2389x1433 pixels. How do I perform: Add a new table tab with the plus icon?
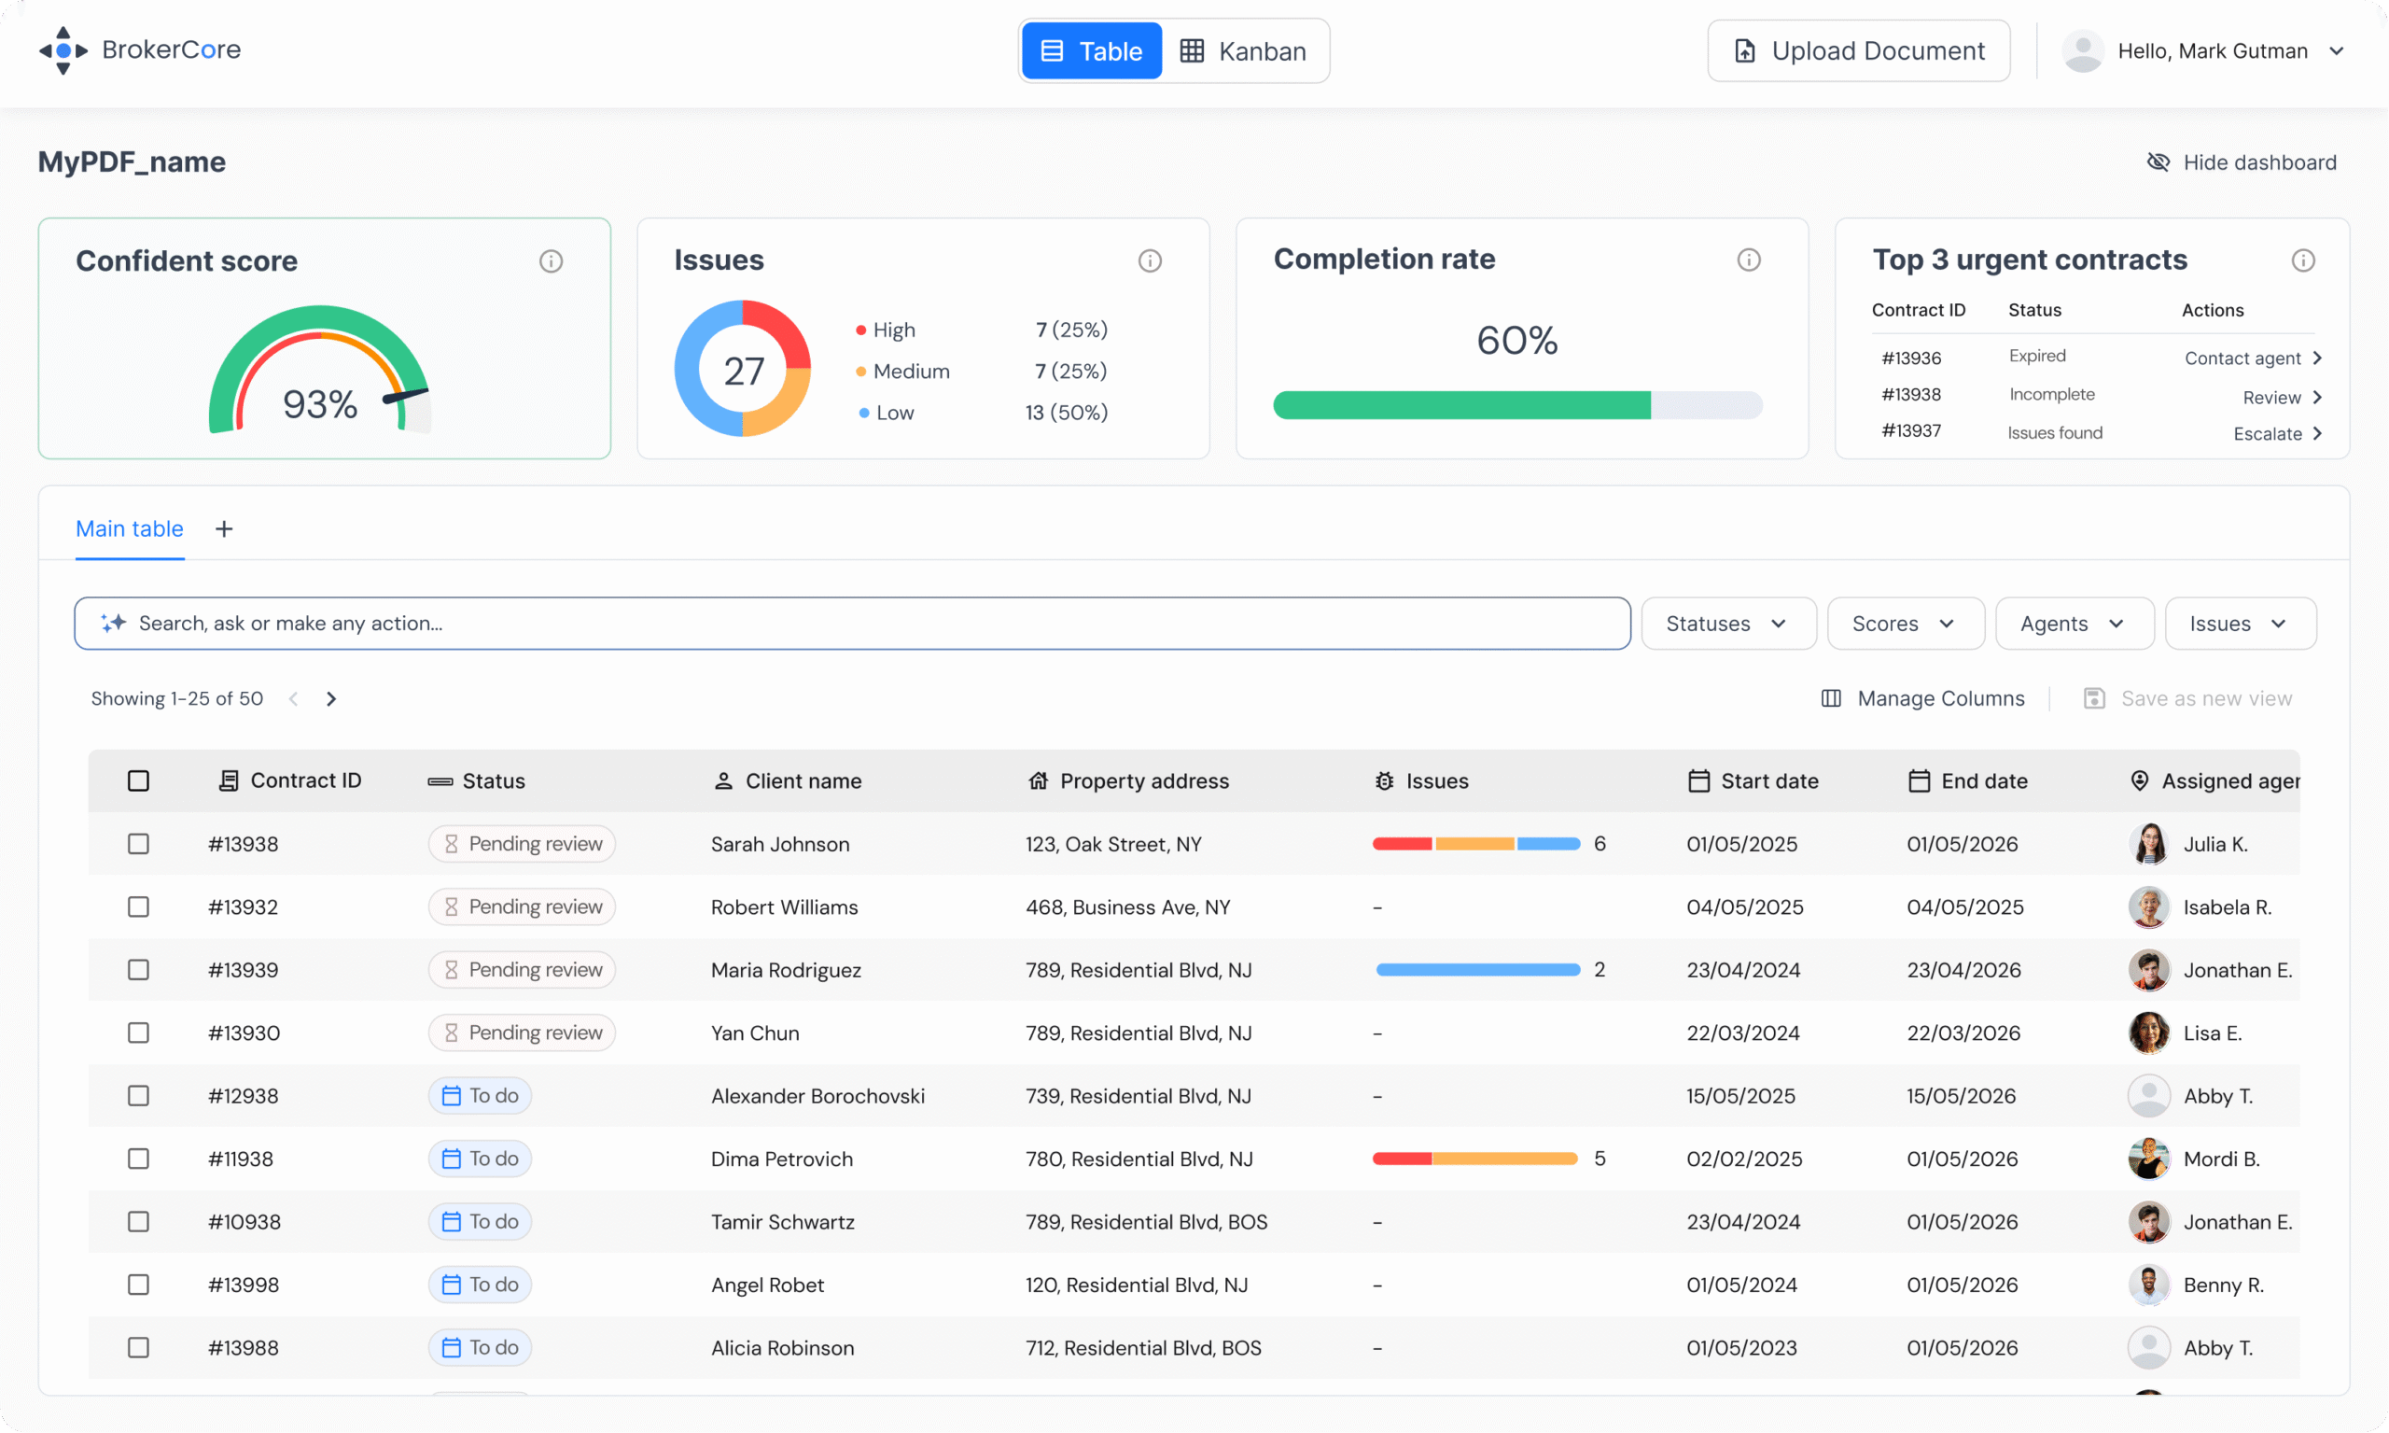click(224, 529)
